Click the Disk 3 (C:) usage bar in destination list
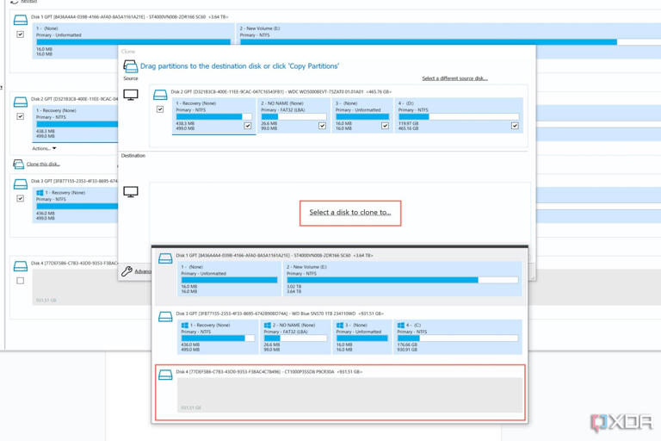 tap(457, 339)
